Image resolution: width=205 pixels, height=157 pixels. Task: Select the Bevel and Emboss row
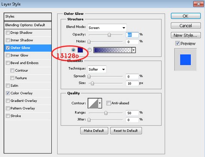(28, 63)
